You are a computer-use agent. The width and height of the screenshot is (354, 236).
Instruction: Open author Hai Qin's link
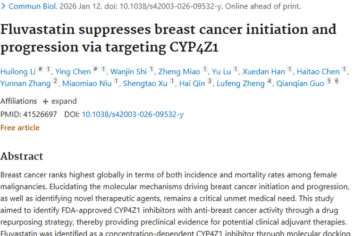(192, 84)
